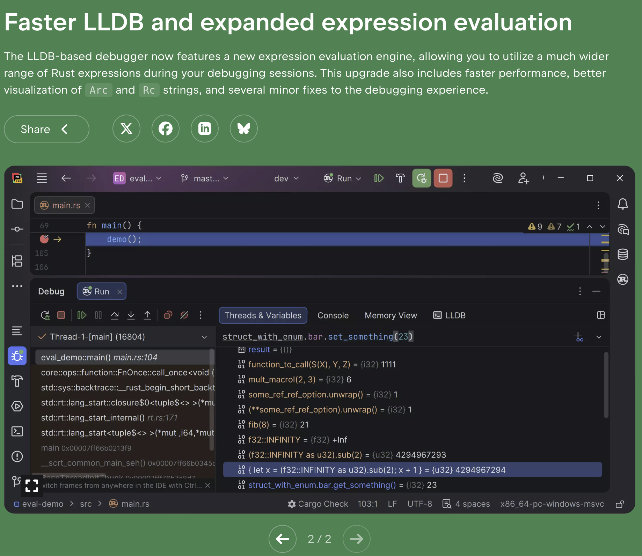642x556 pixels.
Task: Expand the Thread-1-[main] selector
Action: point(204,337)
